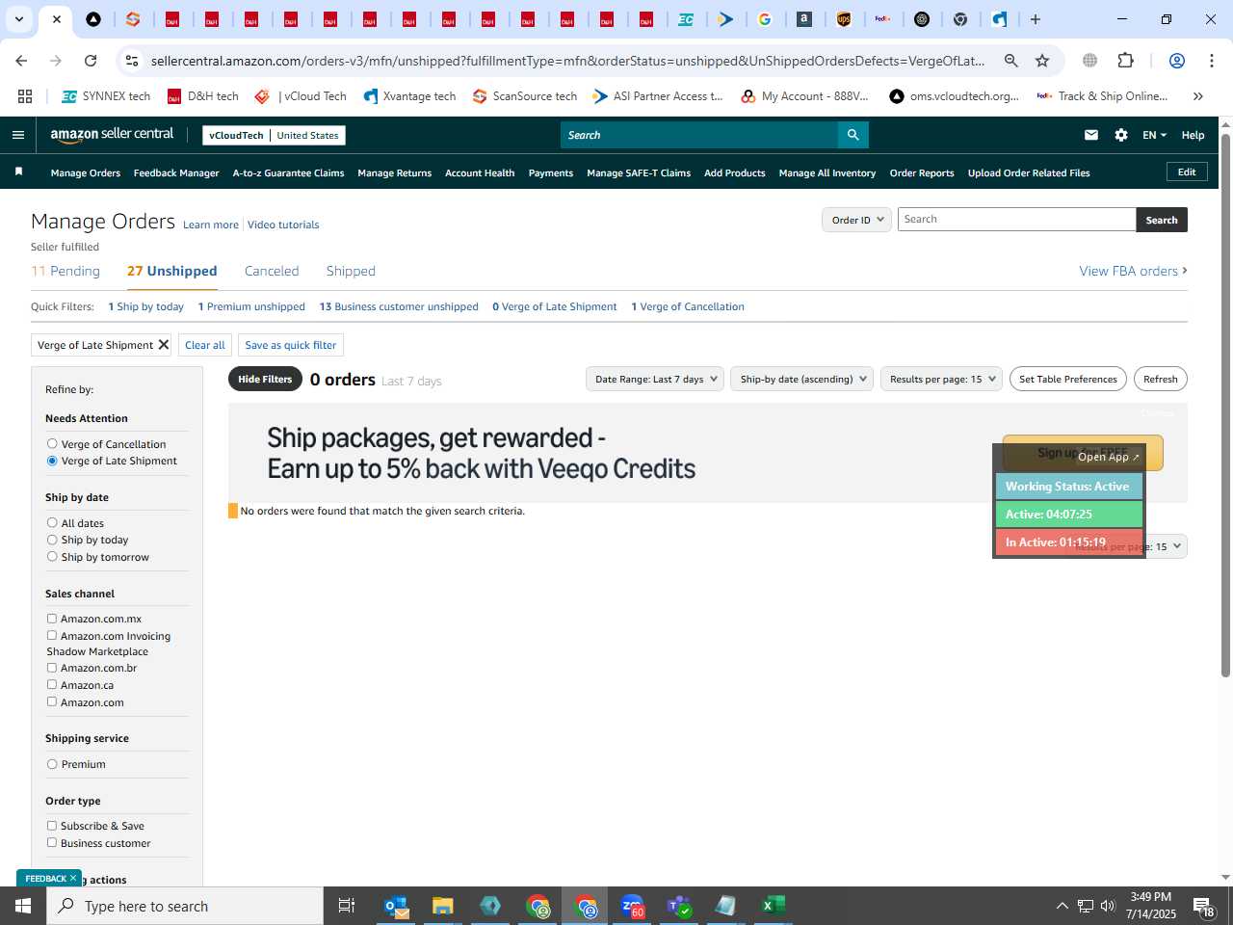Select All dates radio button
Image resolution: width=1233 pixels, height=925 pixels.
coord(52,523)
